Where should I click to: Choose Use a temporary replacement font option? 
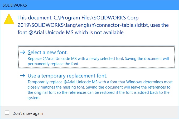pyautogui.click(x=67, y=76)
